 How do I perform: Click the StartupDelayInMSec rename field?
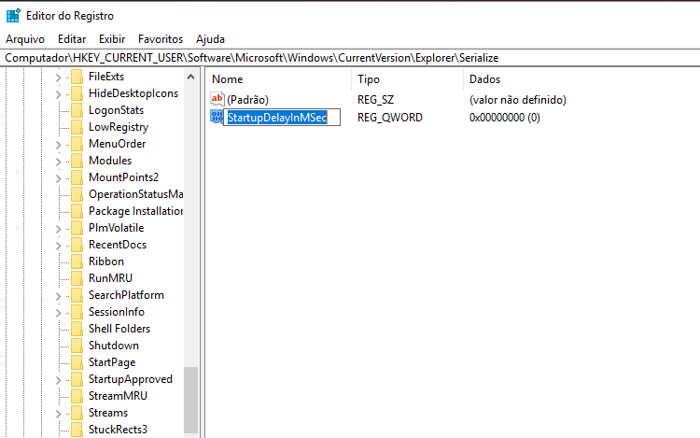coord(282,118)
